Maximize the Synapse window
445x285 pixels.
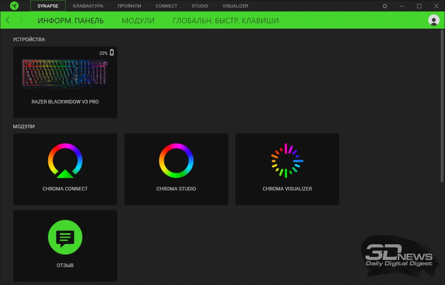coord(419,6)
